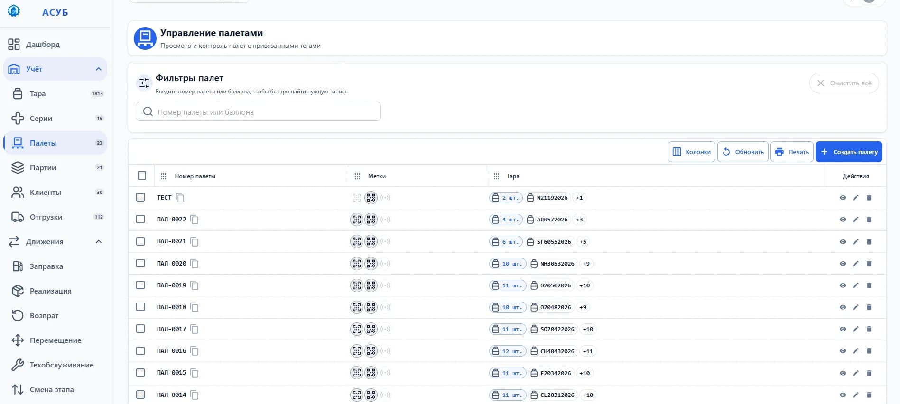Collapse the Движения sidebar group
900x404 pixels.
99,242
